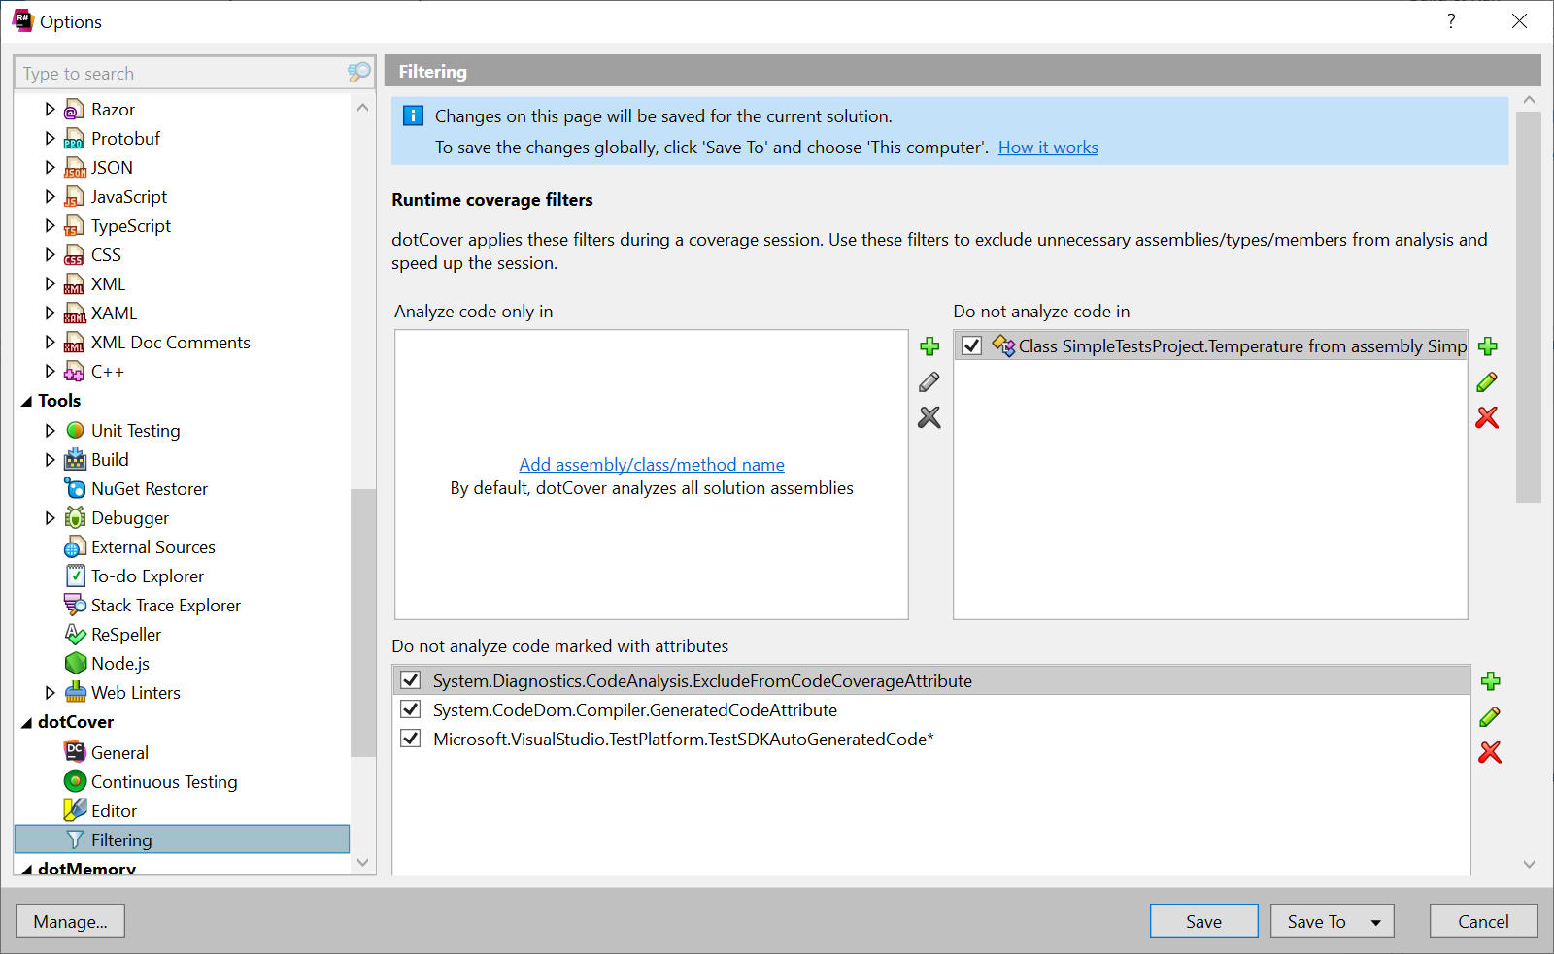Open ReSpeller settings
Image resolution: width=1554 pixels, height=954 pixels.
pyautogui.click(x=125, y=634)
